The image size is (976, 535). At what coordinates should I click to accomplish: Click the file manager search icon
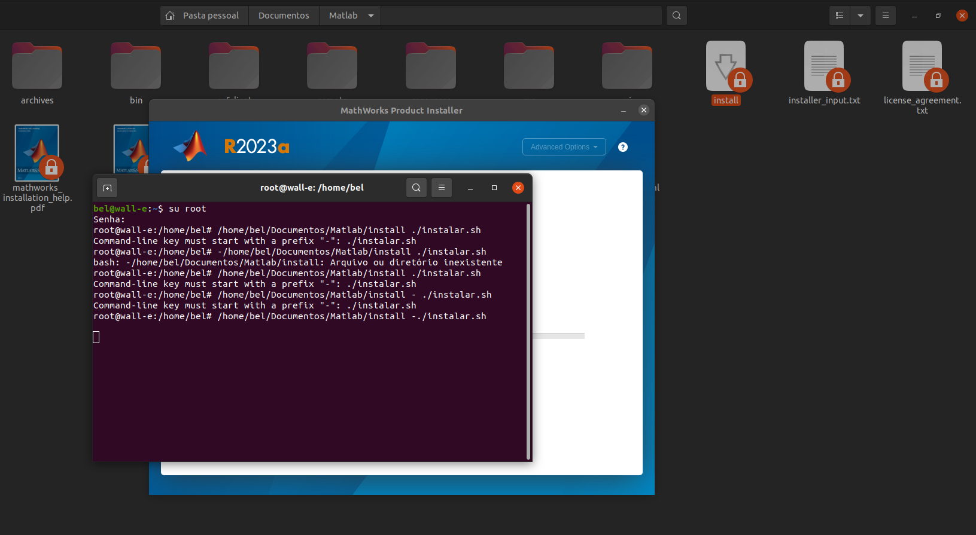(677, 16)
